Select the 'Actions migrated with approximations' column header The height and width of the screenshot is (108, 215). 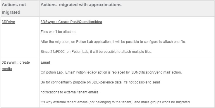81,5
